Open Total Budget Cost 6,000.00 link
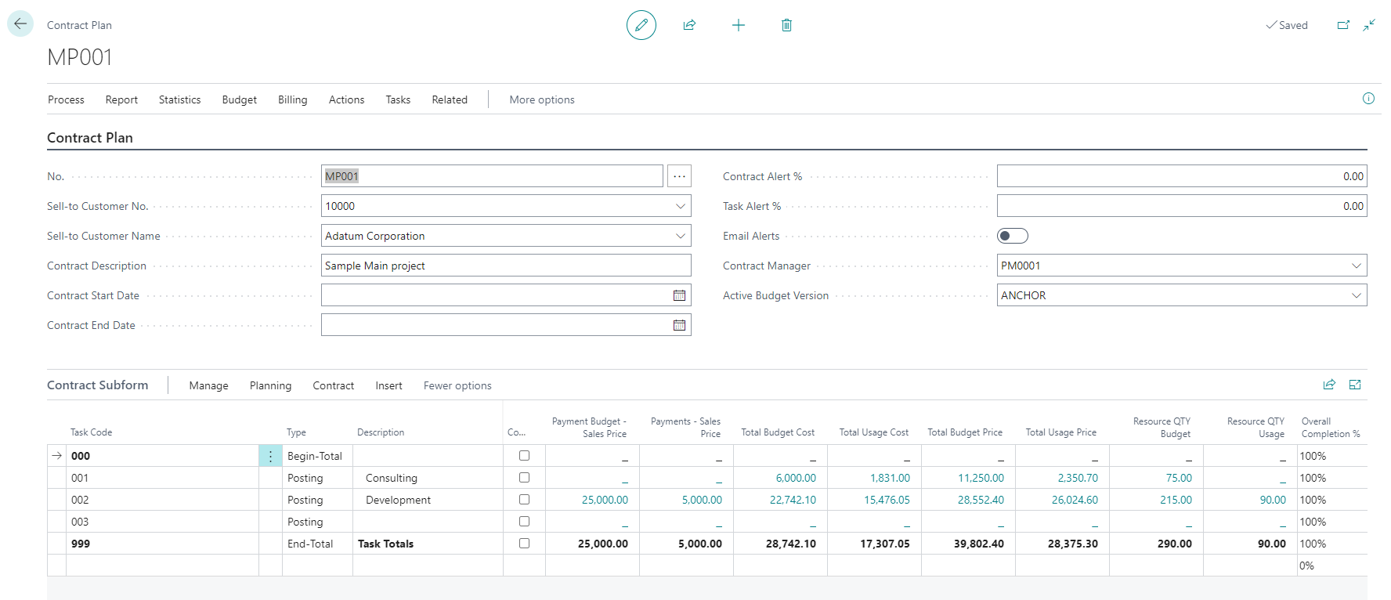Screen dimensions: 1391x600 796,478
